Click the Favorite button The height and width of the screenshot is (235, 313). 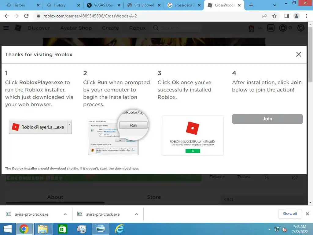click(217, 177)
